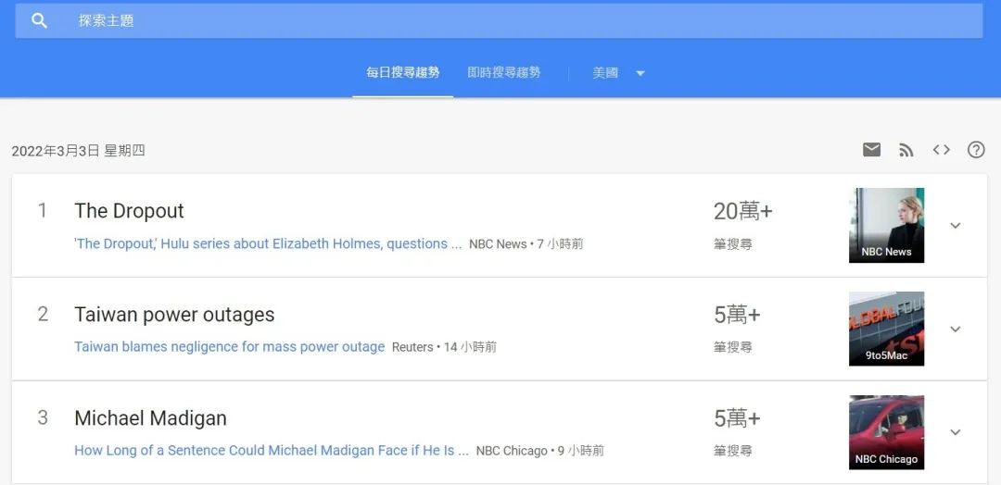Open the NBC Chicago thumbnail image
The height and width of the screenshot is (485, 1001).
tap(886, 433)
